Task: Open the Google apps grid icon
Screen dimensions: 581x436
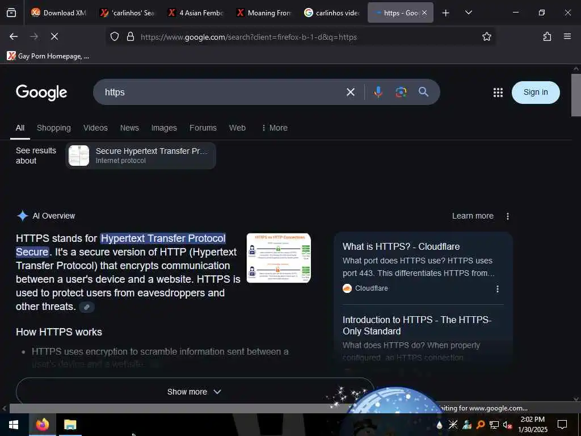Action: (498, 93)
